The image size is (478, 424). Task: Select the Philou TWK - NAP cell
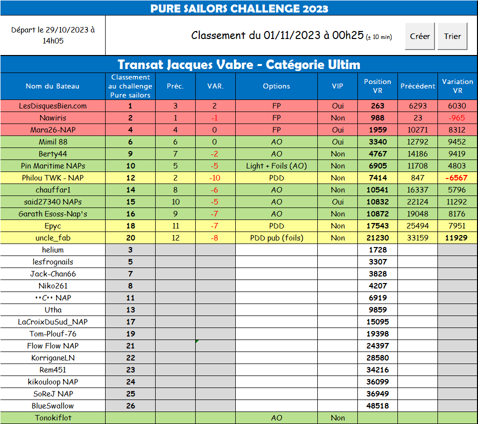(53, 178)
